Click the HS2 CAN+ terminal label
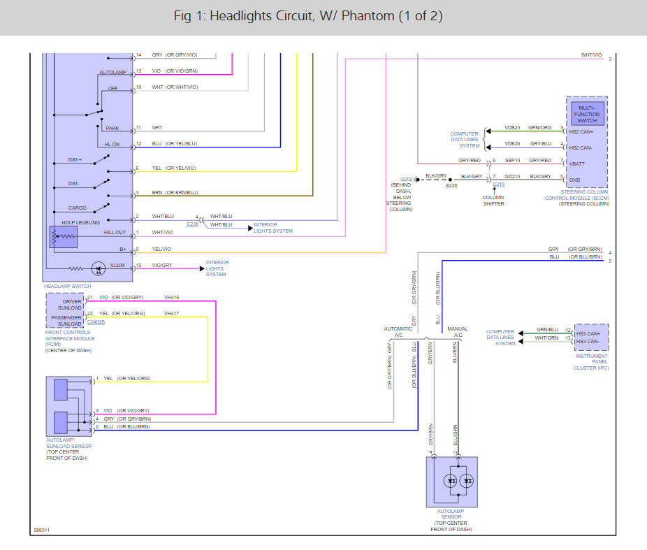The height and width of the screenshot is (550, 647). (x=581, y=131)
